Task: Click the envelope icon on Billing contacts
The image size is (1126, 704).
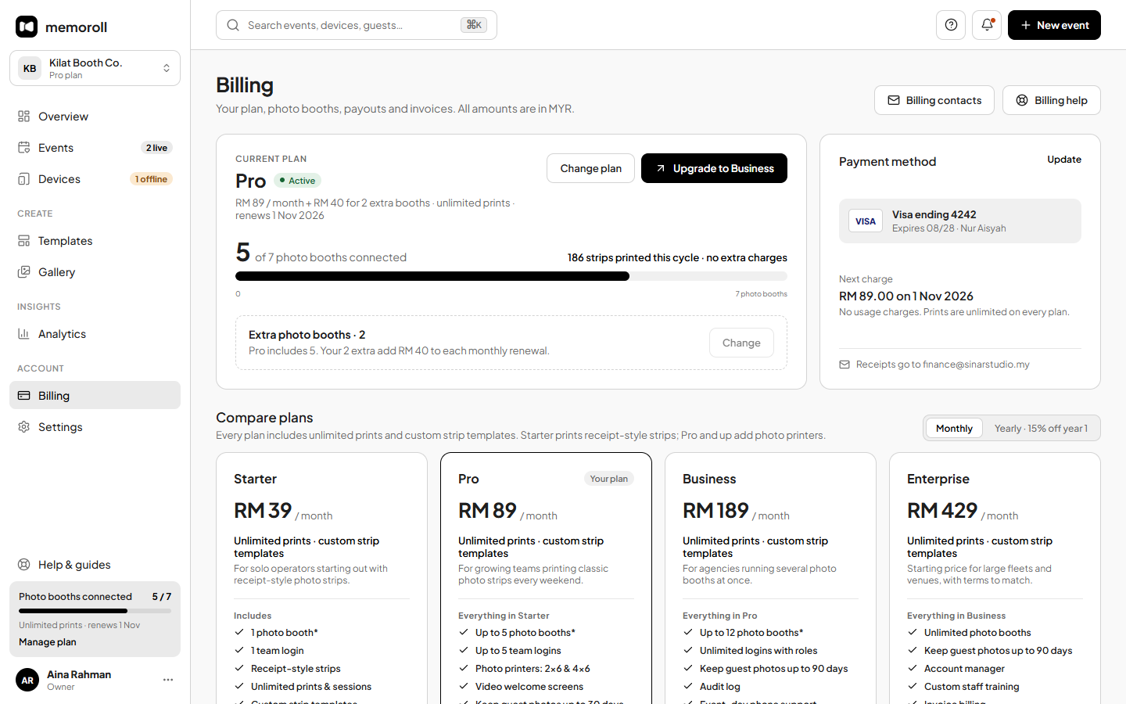Action: (894, 100)
